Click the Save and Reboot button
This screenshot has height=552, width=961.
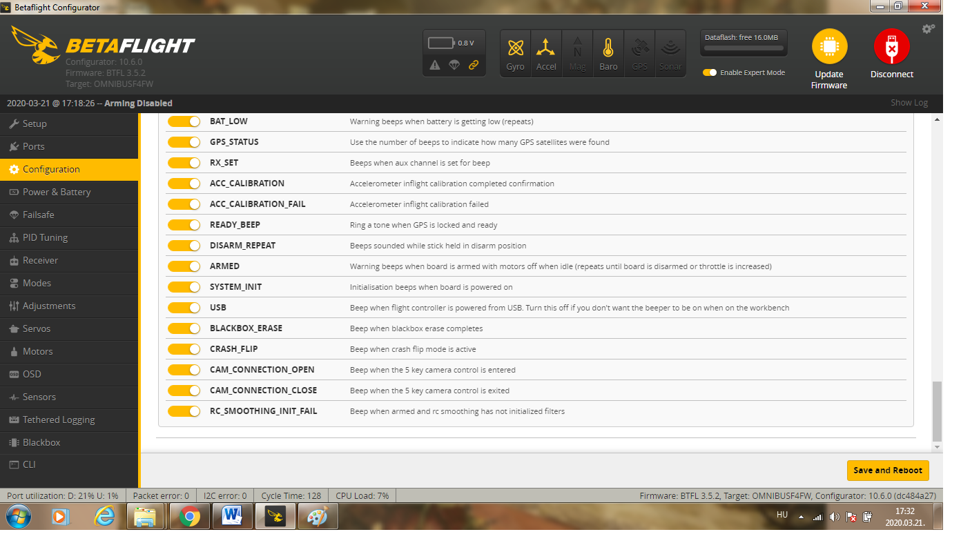[x=888, y=471]
